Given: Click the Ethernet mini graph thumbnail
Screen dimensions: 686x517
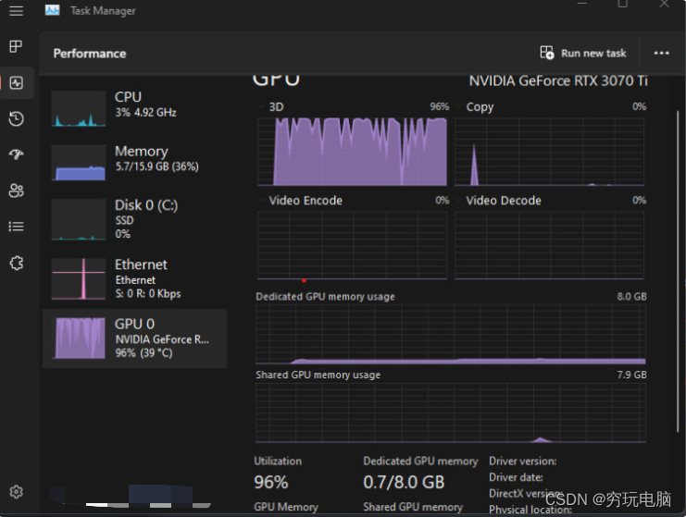Looking at the screenshot, I should tap(79, 278).
